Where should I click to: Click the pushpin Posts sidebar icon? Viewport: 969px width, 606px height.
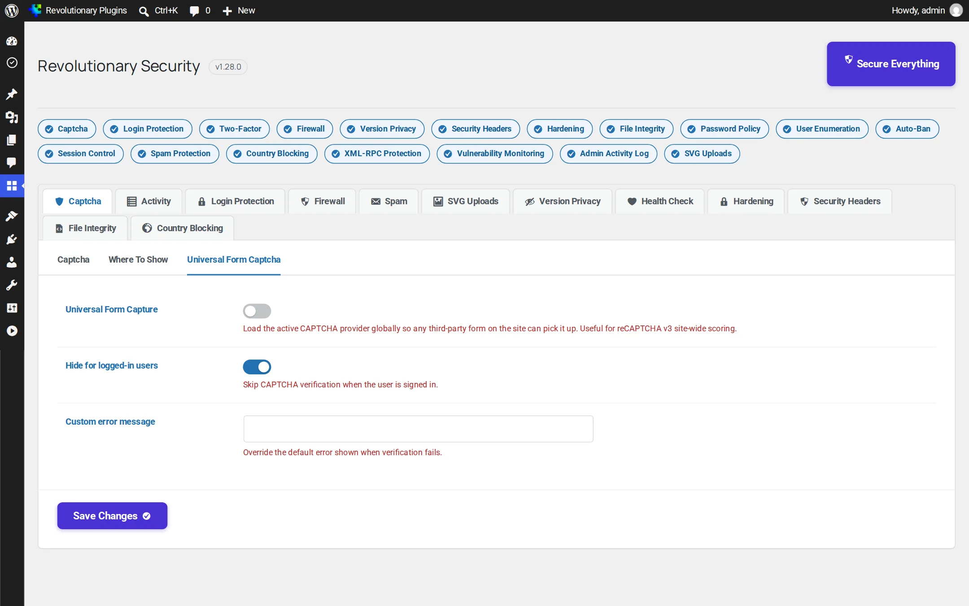[12, 94]
